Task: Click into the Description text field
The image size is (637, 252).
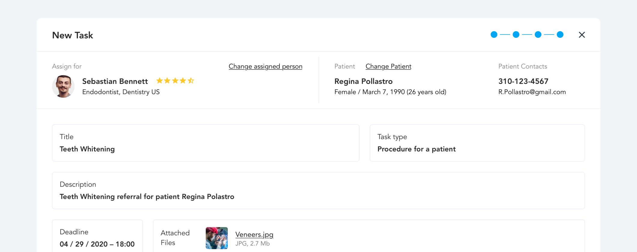Action: tap(318, 191)
